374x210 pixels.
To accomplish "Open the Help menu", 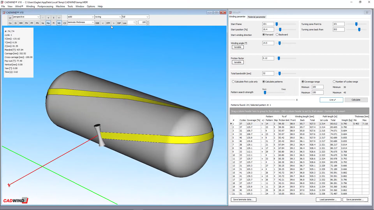I will [100, 6].
